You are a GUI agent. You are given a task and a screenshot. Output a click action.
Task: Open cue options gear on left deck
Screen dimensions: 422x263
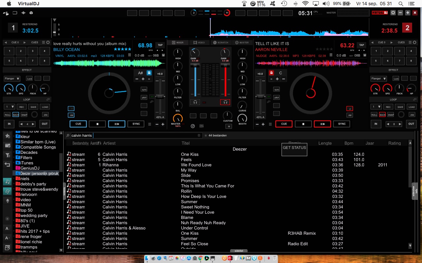pos(48,42)
